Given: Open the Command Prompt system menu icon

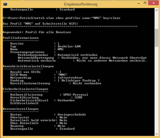Looking at the screenshot, I should point(5,4).
